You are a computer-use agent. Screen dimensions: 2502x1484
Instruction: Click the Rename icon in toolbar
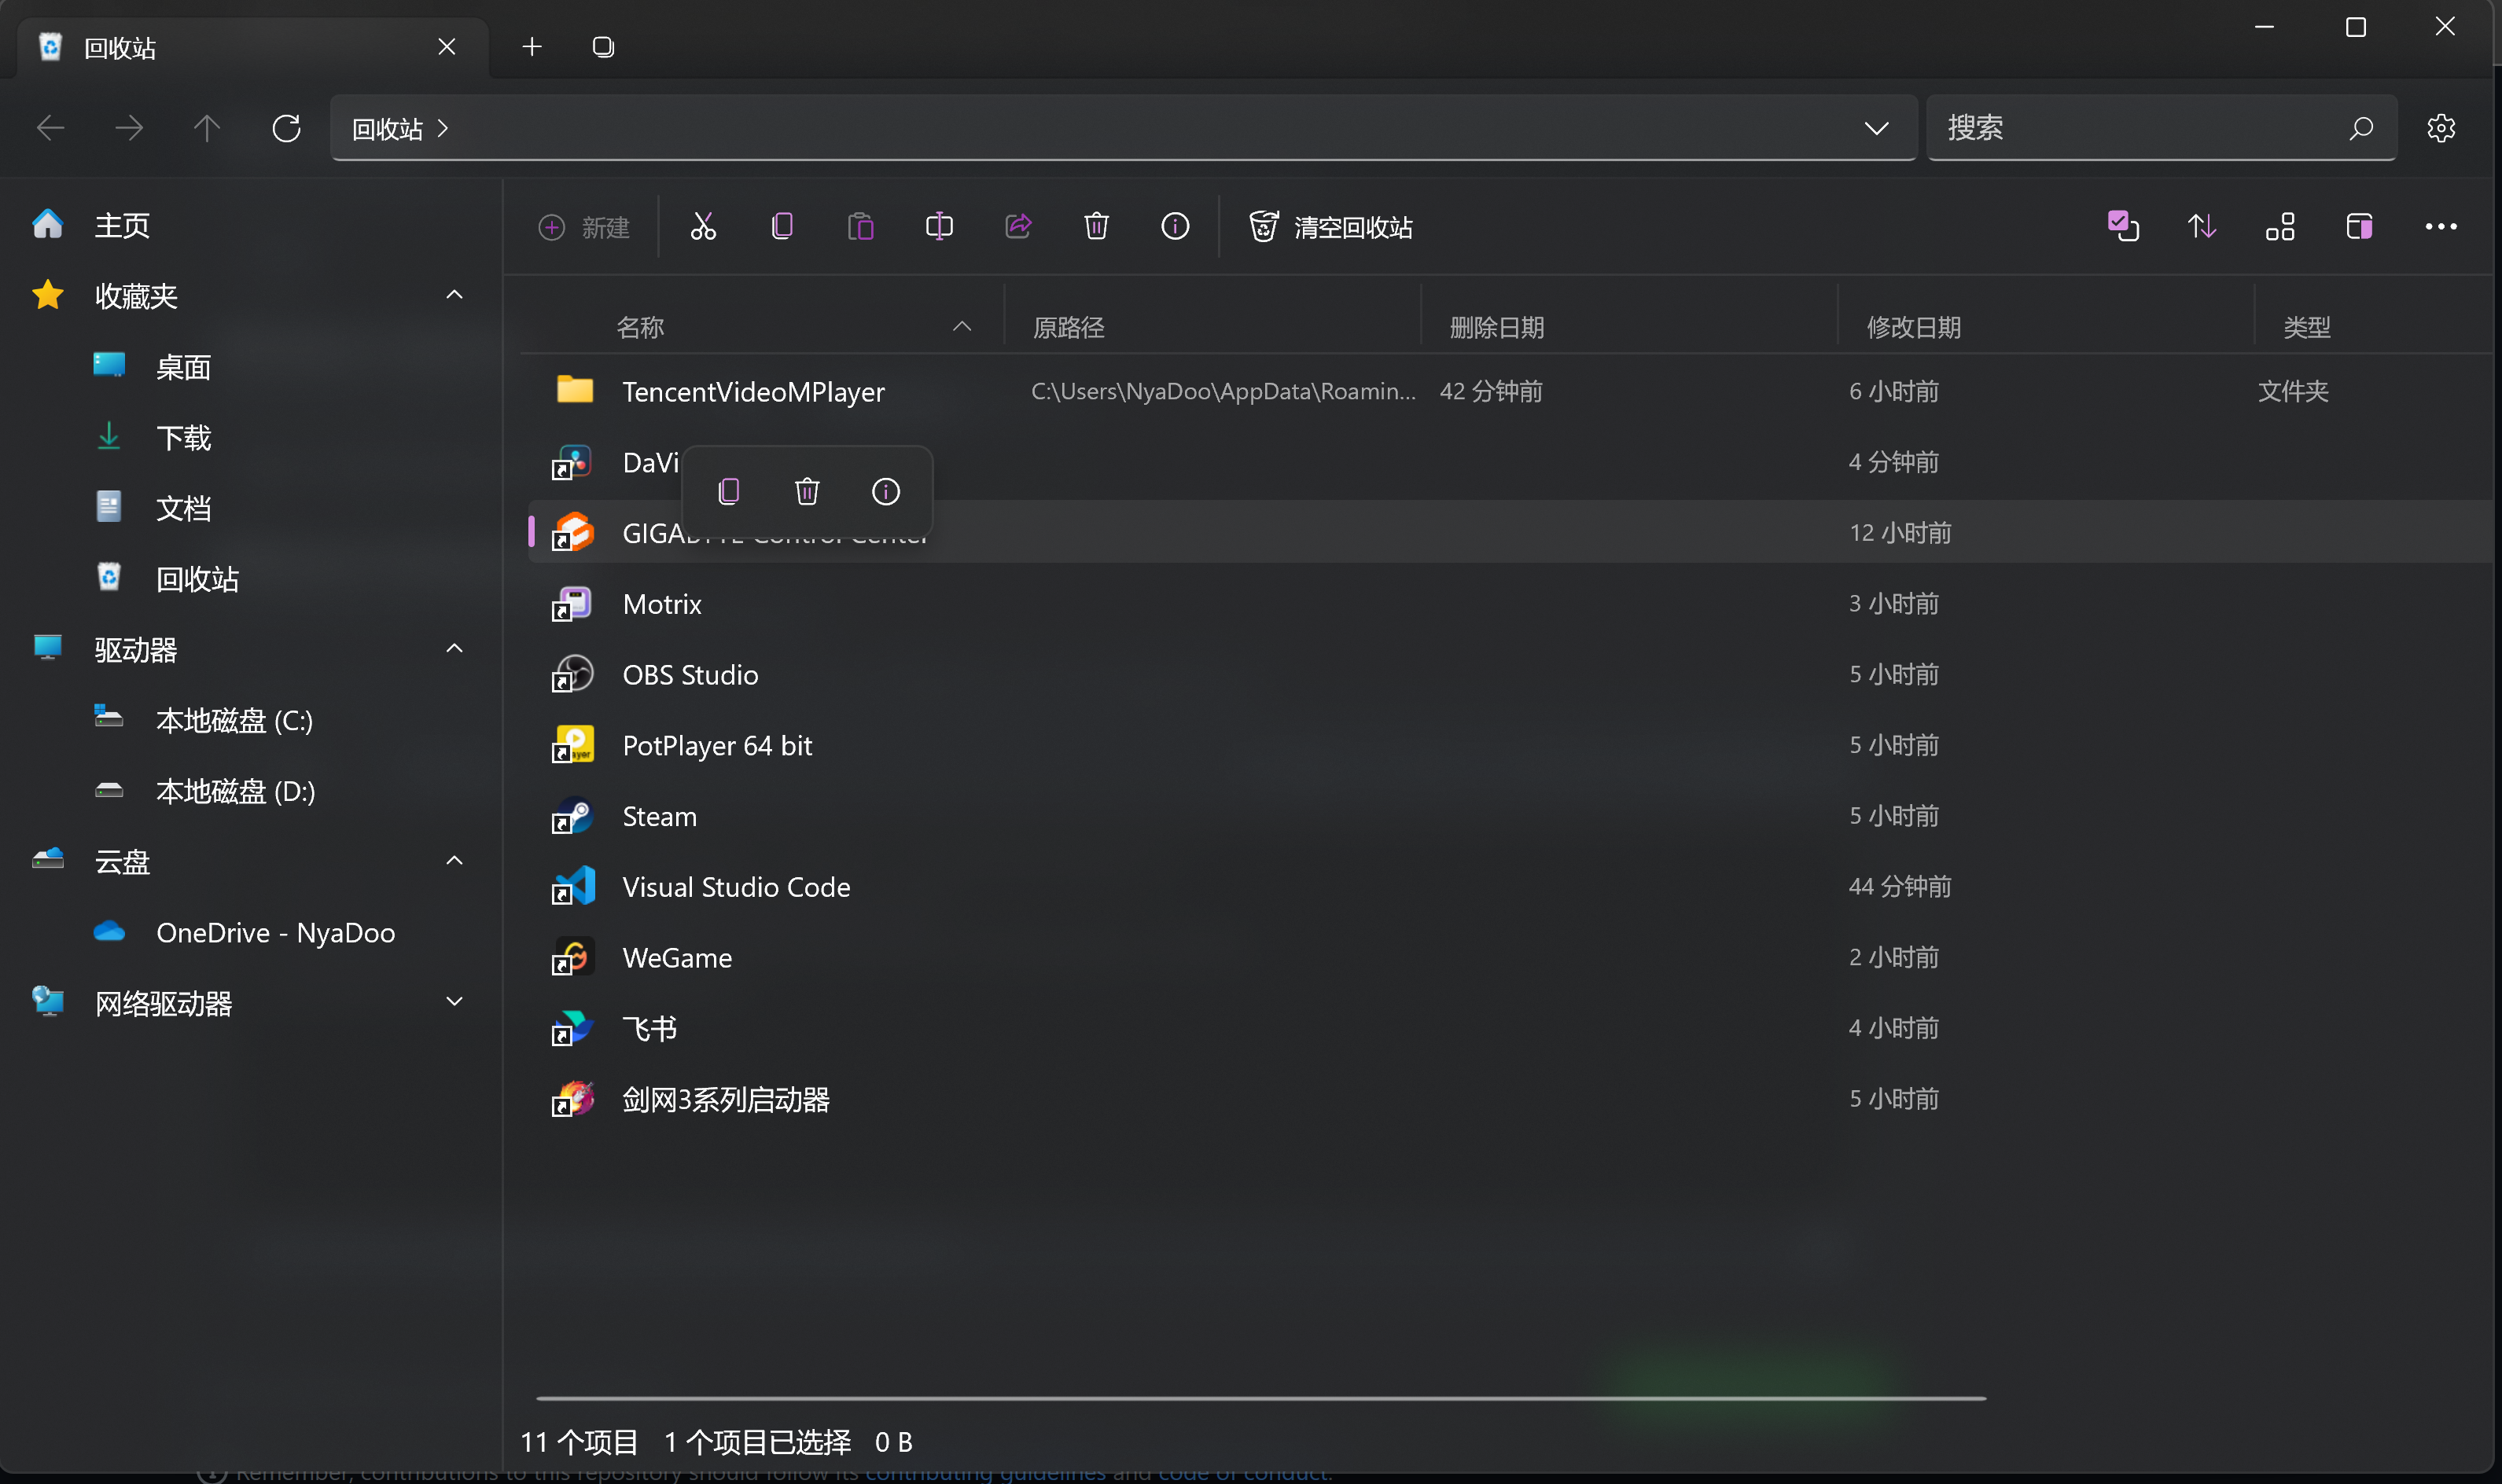point(938,227)
